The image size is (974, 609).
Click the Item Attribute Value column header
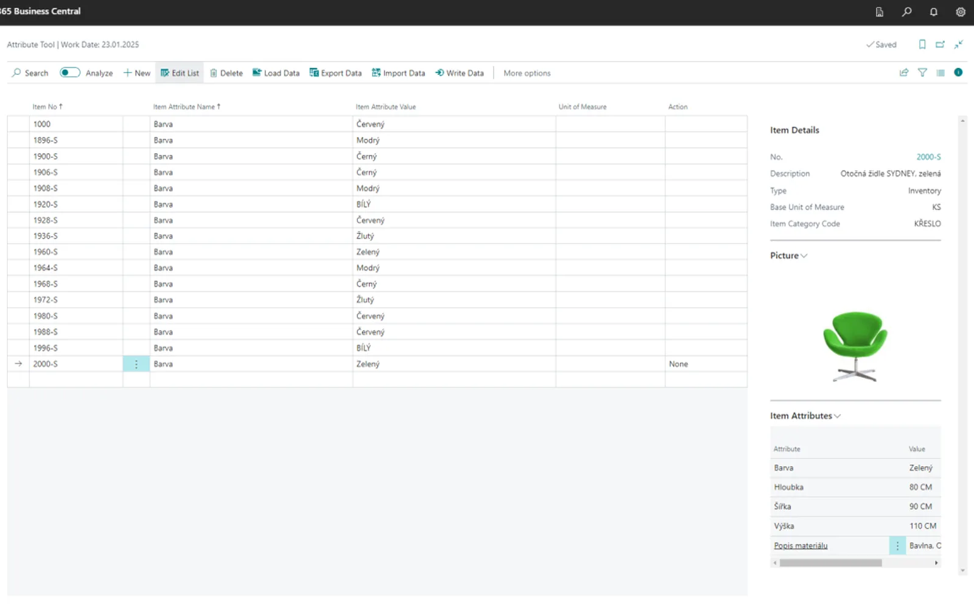point(386,107)
